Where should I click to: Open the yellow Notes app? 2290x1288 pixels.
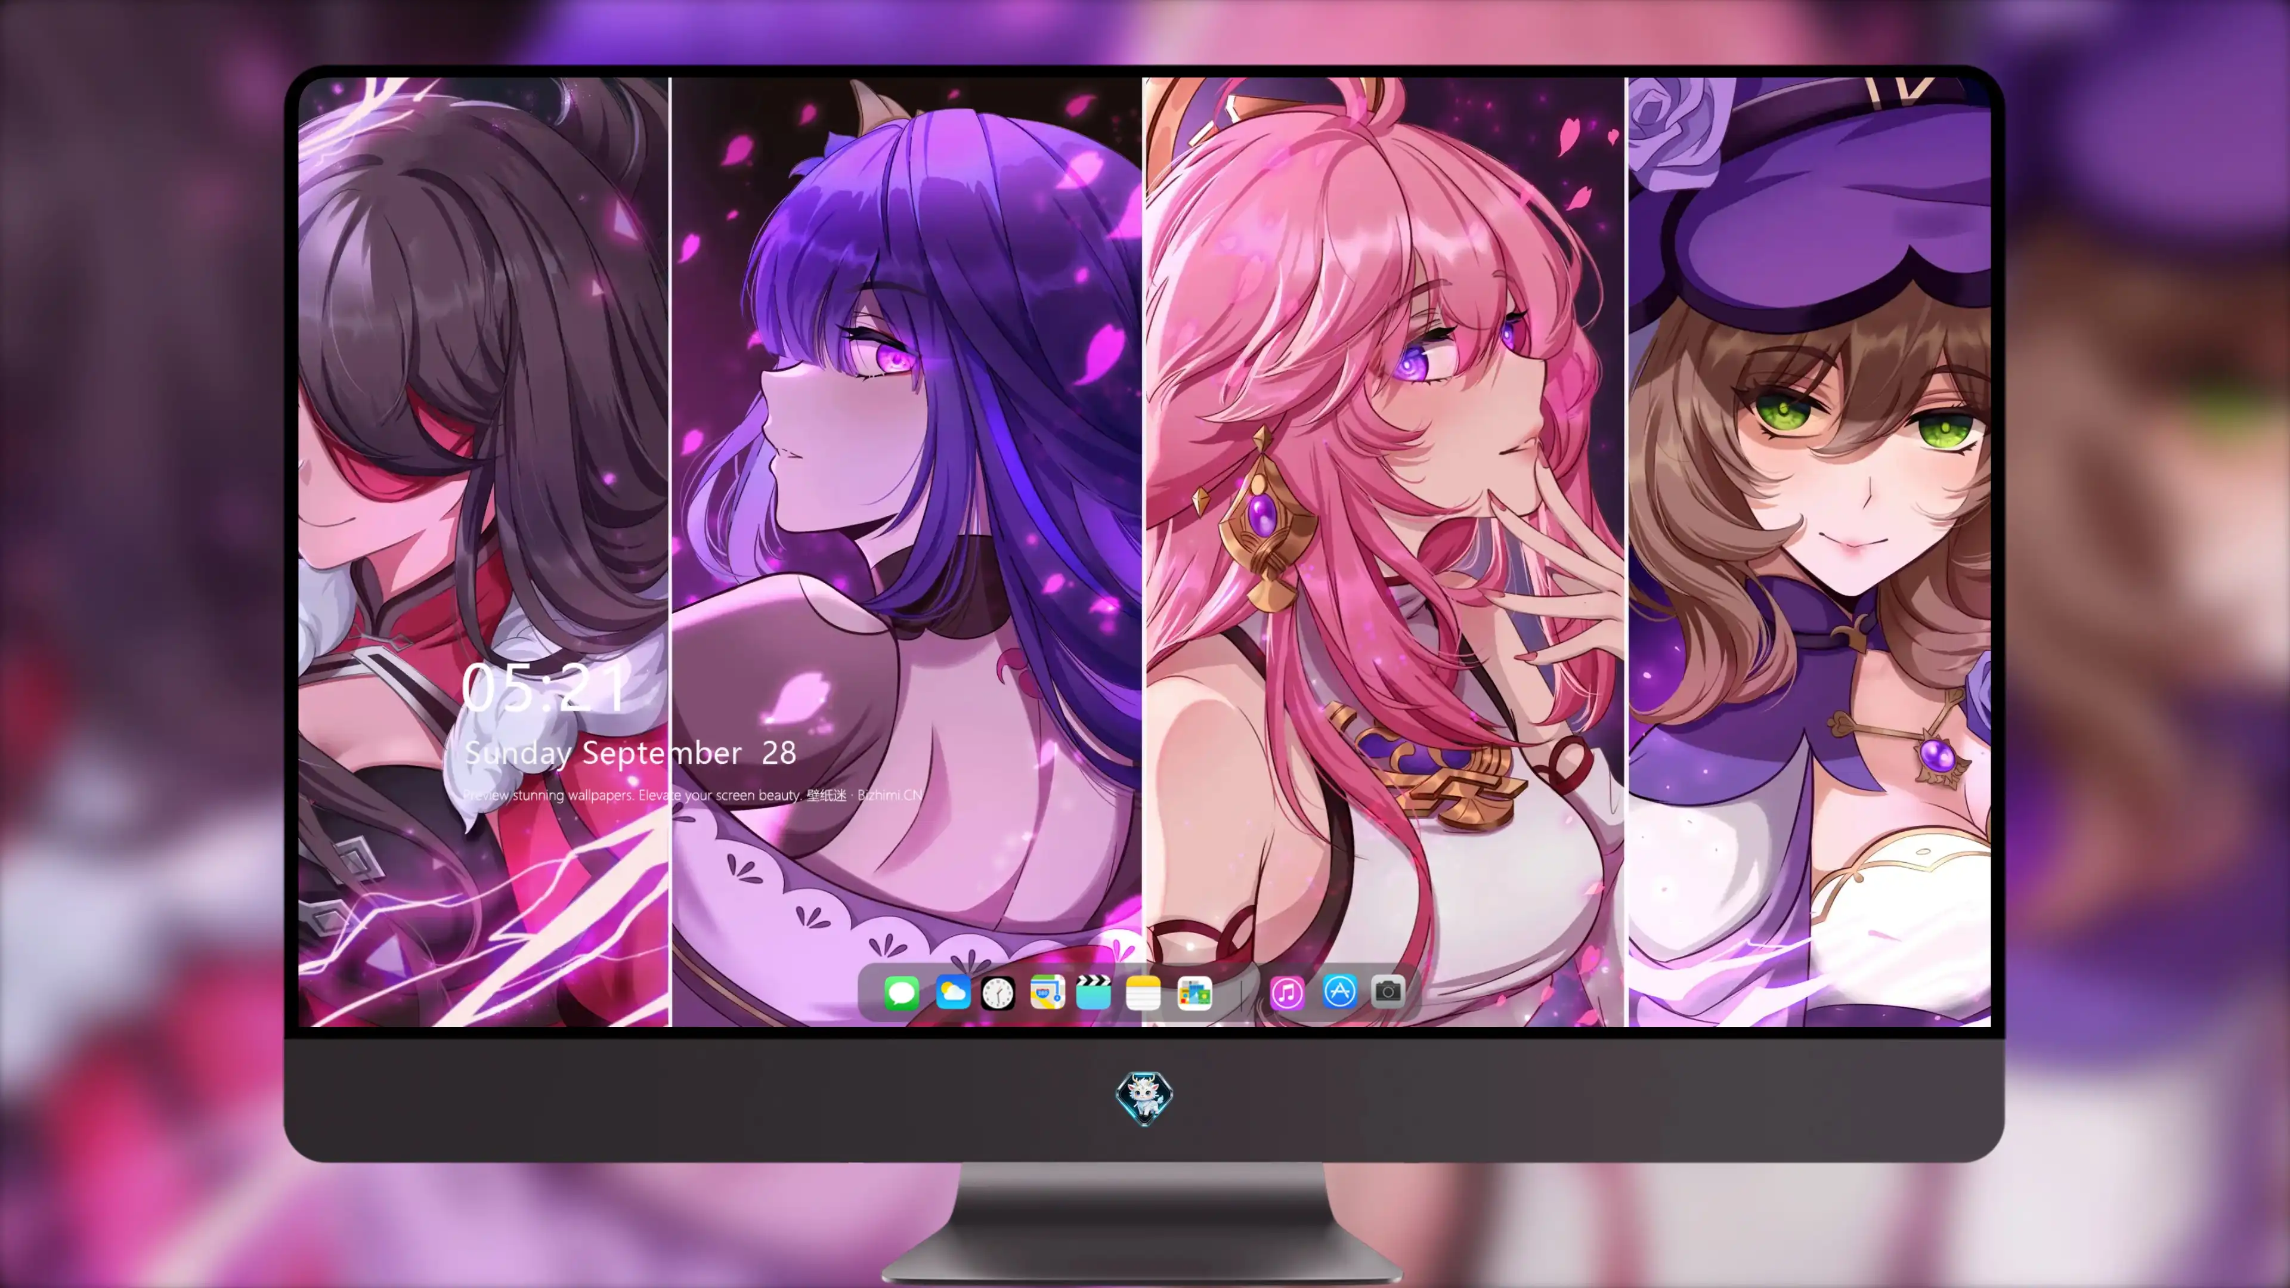[1143, 992]
